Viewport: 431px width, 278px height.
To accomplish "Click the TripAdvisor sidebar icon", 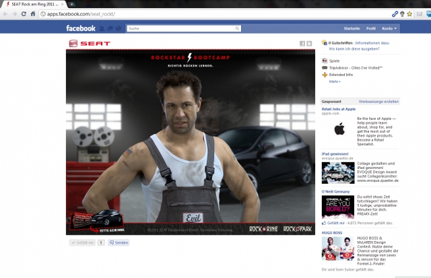I will click(325, 67).
